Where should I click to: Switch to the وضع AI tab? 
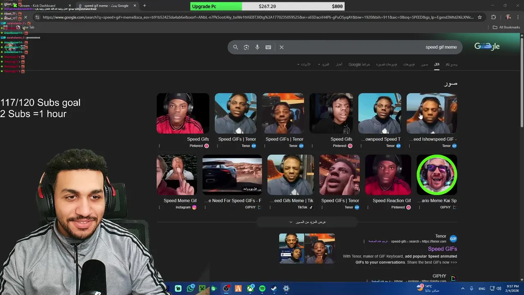coord(452,64)
